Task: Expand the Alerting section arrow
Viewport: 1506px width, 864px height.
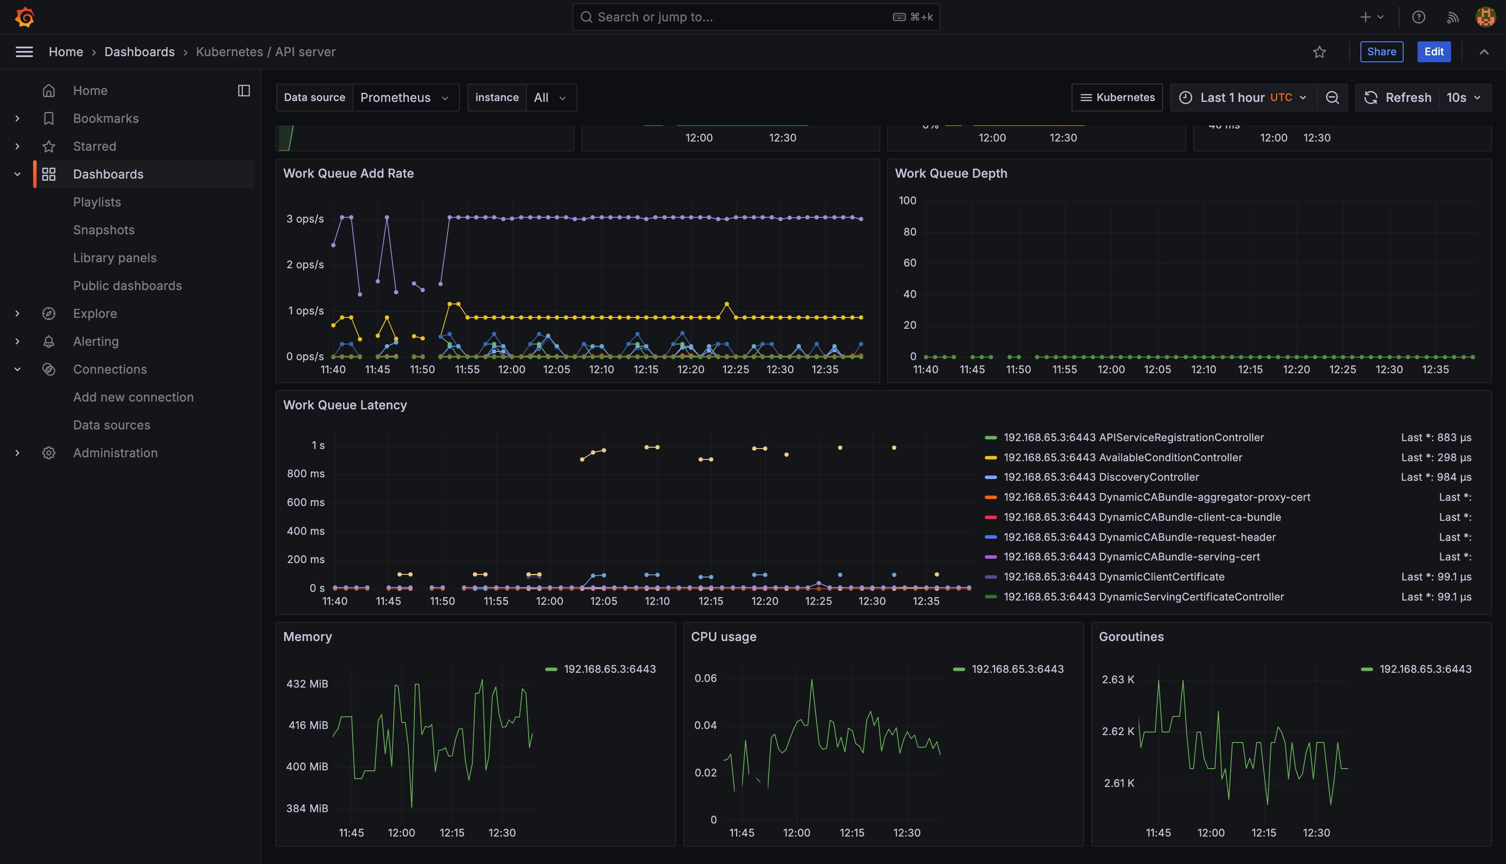Action: [17, 341]
